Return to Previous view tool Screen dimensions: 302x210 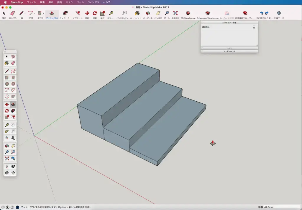pos(13,159)
